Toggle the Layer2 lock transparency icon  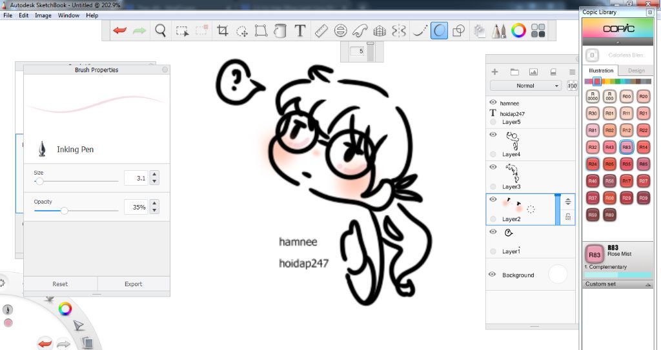click(x=568, y=217)
